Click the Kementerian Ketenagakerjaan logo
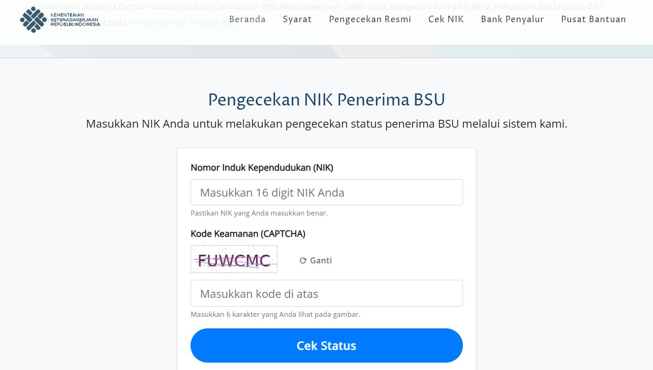This screenshot has height=370, width=653. point(60,19)
